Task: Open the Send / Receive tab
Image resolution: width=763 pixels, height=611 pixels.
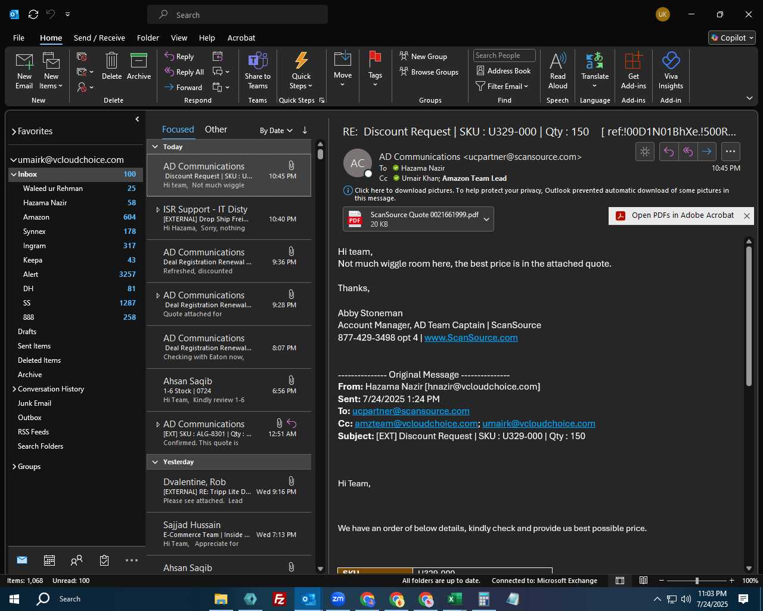Action: coord(100,38)
